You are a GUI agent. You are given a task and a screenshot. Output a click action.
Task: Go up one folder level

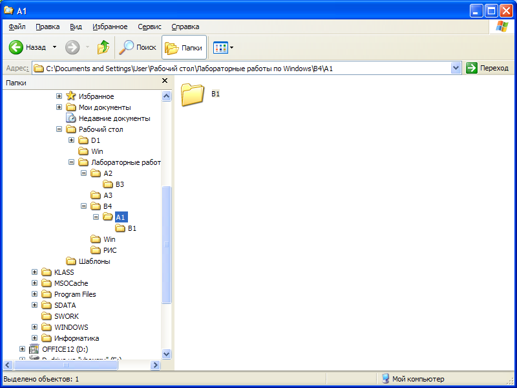[x=103, y=47]
